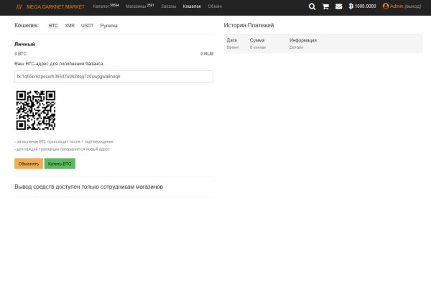Open the Каталог menu item
The height and width of the screenshot is (287, 431).
[x=102, y=6]
